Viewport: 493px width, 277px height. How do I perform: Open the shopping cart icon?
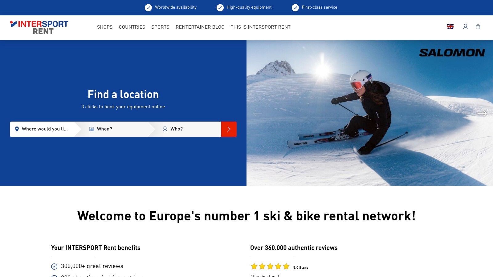tap(478, 27)
